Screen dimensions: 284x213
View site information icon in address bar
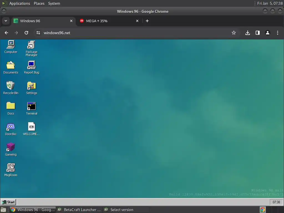[x=38, y=33]
